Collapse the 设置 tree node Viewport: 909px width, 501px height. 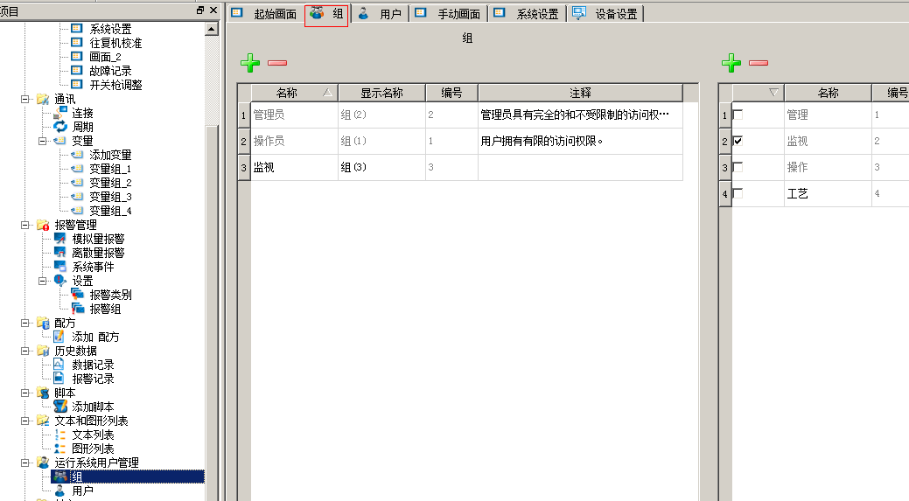point(42,281)
